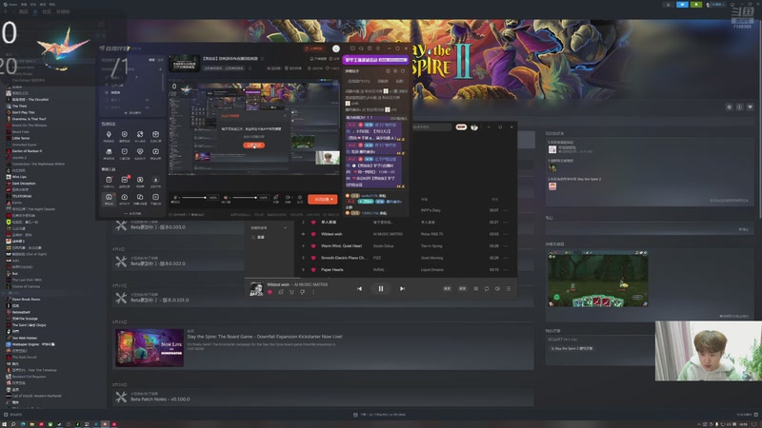
Task: Open dropdown arrow on orange stream button
Action: coord(332,199)
